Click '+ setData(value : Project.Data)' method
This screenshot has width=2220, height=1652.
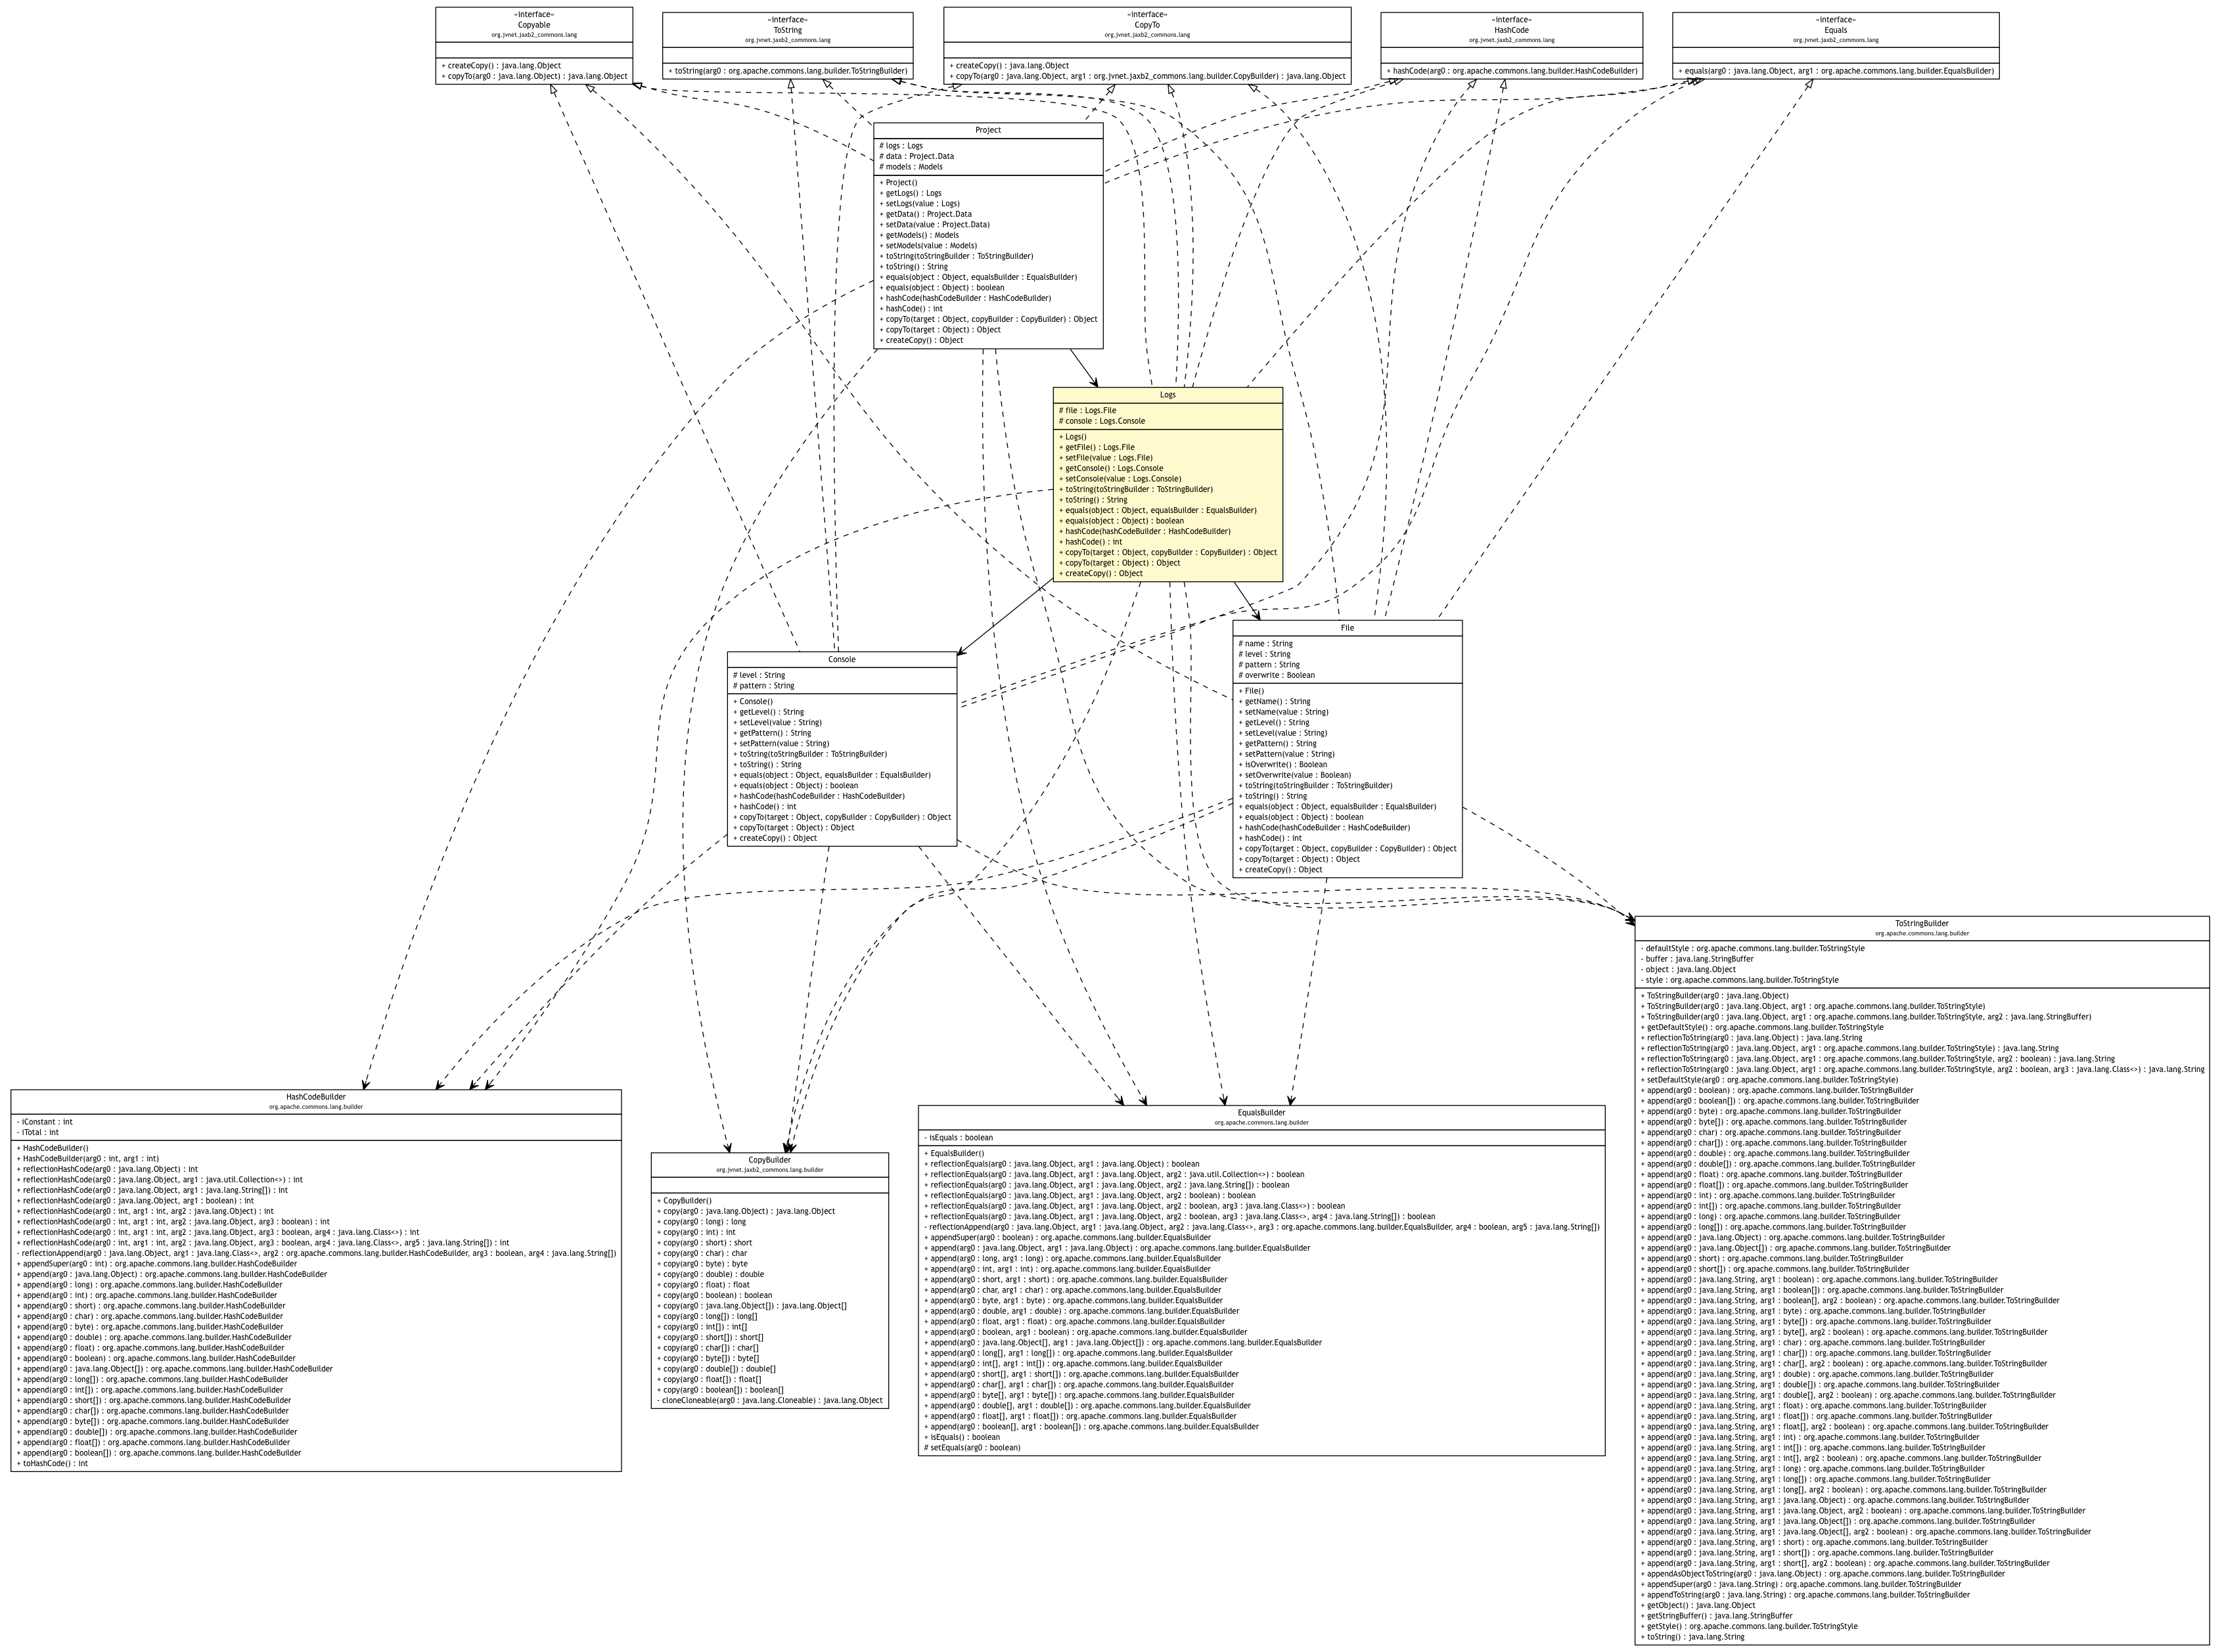(x=934, y=225)
